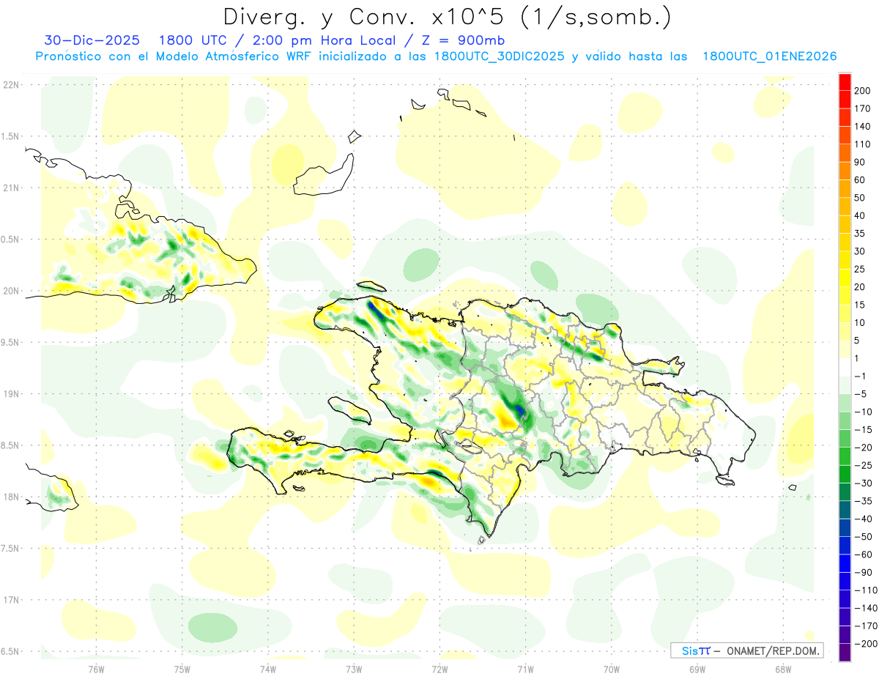879x679 pixels.
Task: Click the positive '200' colorbar label
Action: (864, 91)
